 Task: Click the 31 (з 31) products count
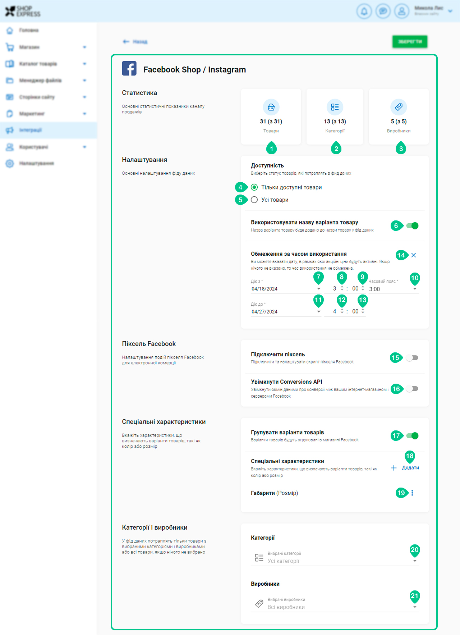point(271,122)
